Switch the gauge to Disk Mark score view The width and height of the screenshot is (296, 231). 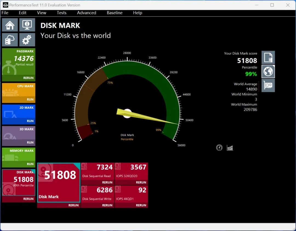127,135
